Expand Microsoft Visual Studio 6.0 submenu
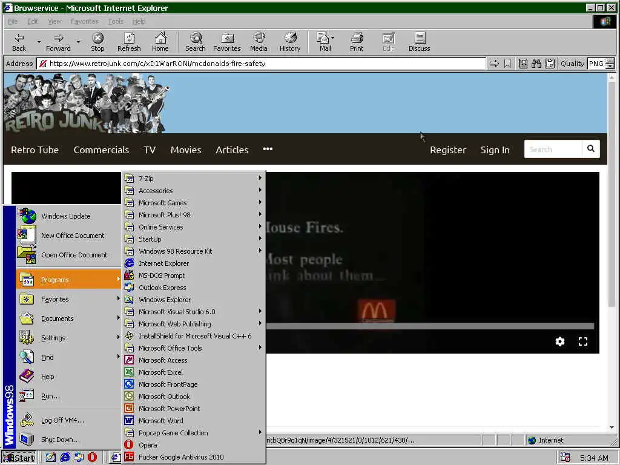Viewport: 620px width, 465px height. click(194, 312)
